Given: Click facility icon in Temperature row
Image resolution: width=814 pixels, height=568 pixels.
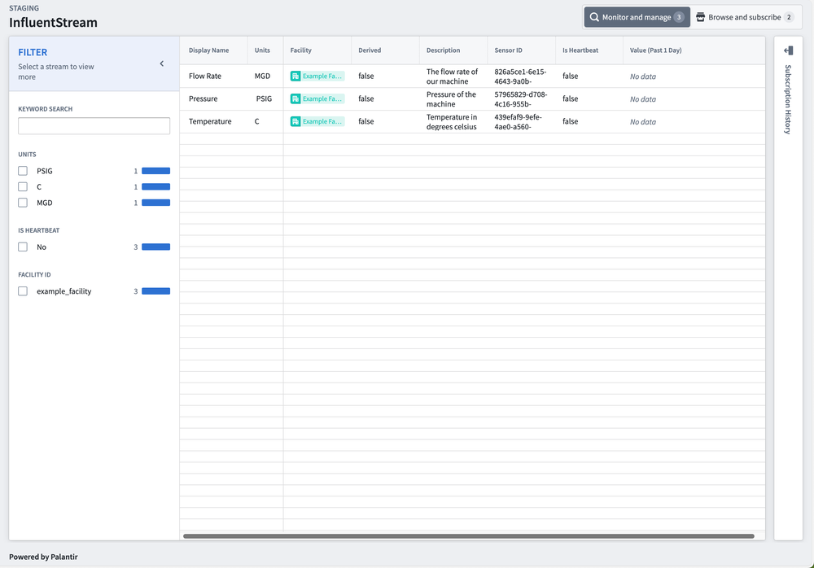Looking at the screenshot, I should point(295,122).
